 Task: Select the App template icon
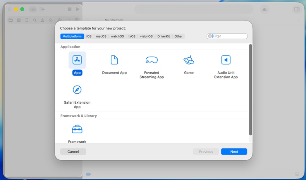[77, 60]
